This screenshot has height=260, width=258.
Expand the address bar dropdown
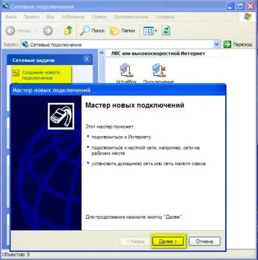point(217,44)
